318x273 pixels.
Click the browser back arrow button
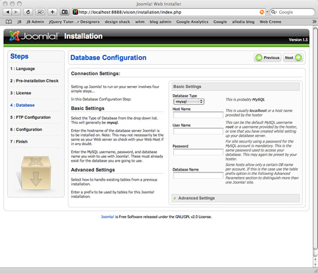click(x=8, y=12)
